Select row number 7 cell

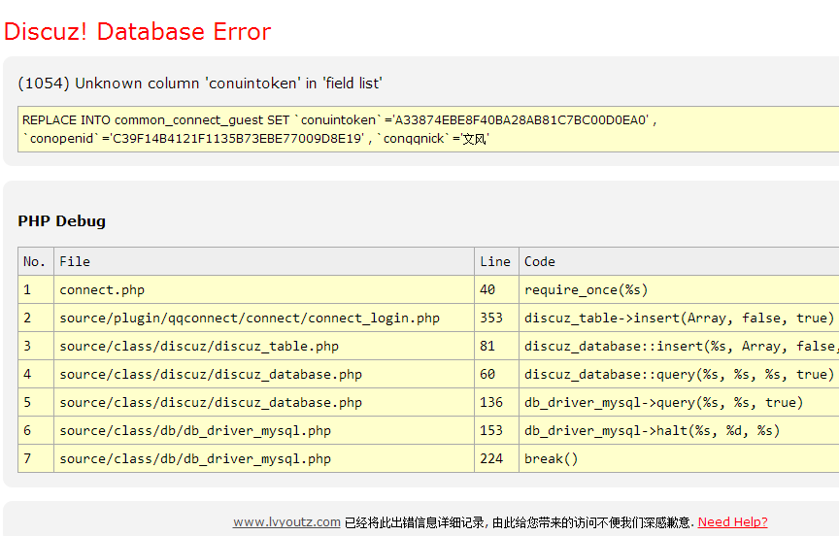tap(36, 458)
